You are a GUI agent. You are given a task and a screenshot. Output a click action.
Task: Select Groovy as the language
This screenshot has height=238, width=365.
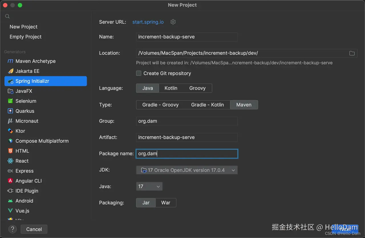tap(197, 88)
